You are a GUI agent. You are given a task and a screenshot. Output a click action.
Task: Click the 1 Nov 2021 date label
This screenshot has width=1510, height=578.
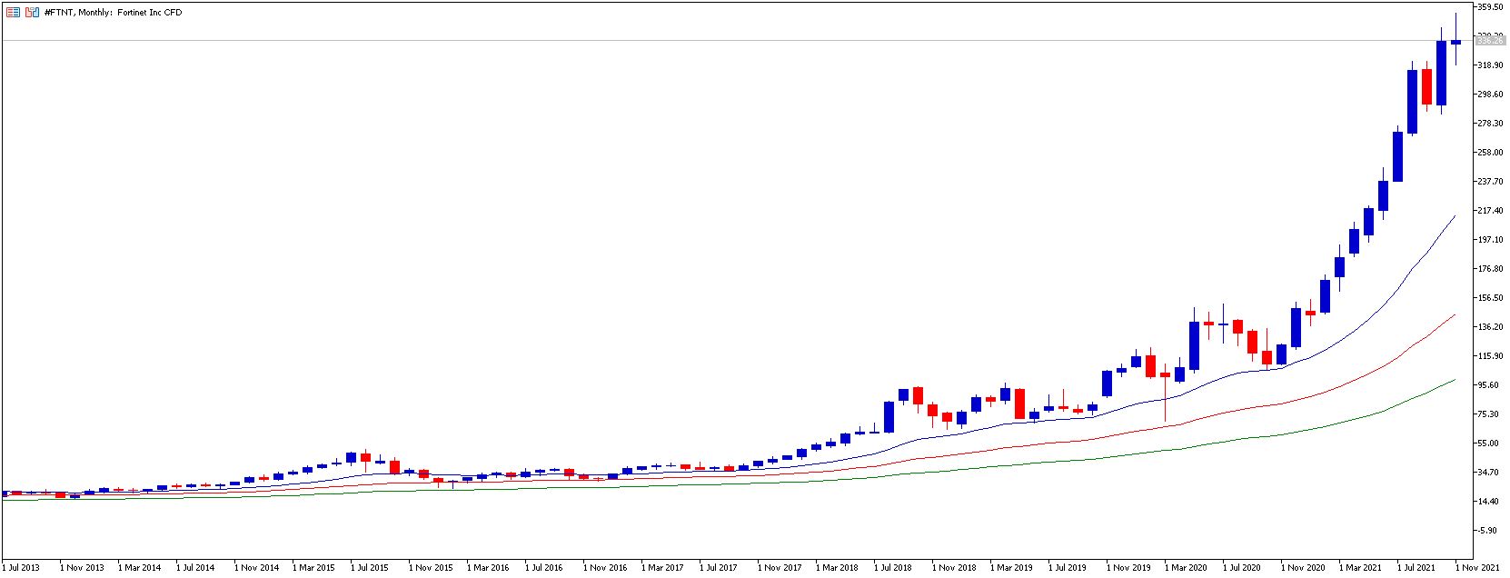[1478, 568]
